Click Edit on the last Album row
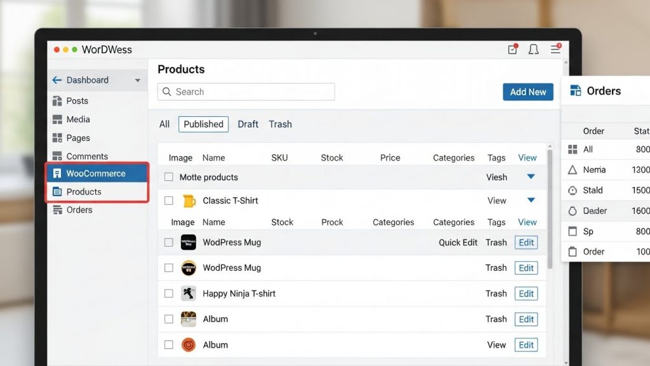 [x=526, y=345]
